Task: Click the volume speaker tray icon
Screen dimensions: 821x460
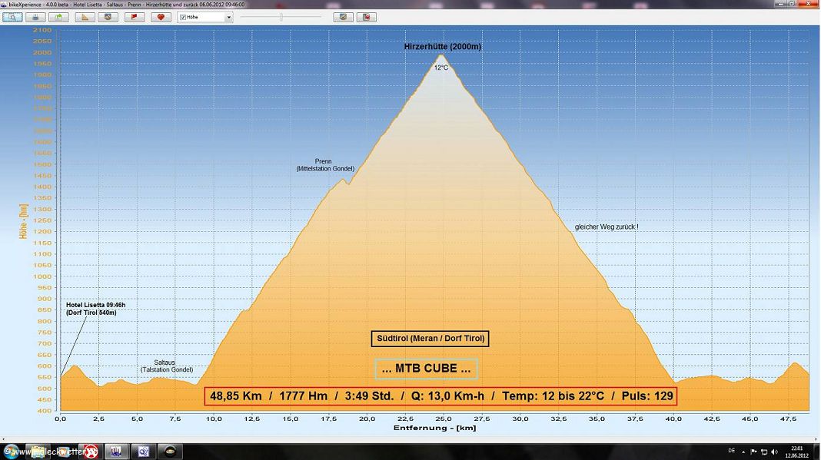Action: [x=776, y=451]
